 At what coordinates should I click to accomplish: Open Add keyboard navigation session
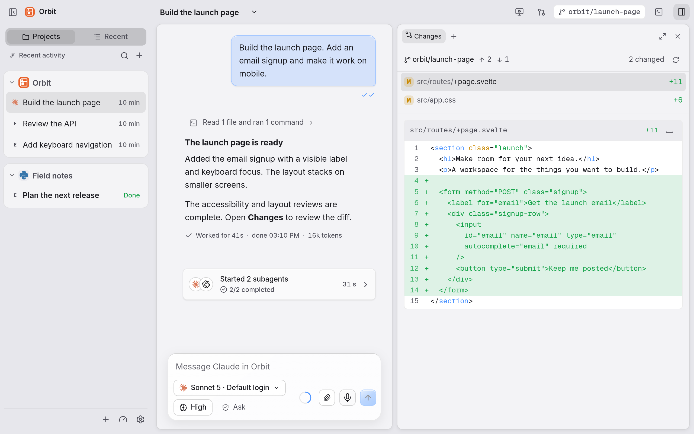point(76,145)
